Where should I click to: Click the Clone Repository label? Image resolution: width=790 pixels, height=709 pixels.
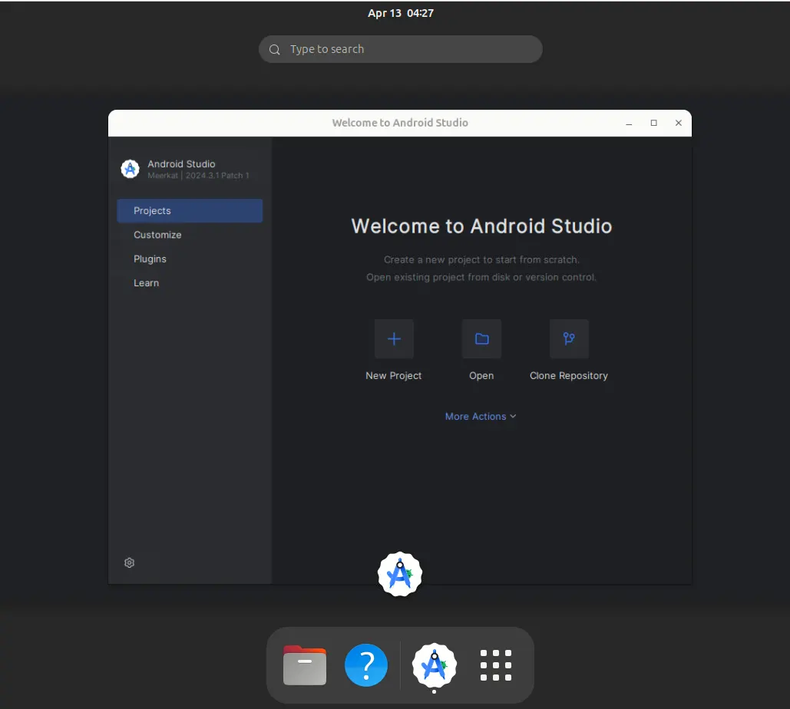(569, 376)
